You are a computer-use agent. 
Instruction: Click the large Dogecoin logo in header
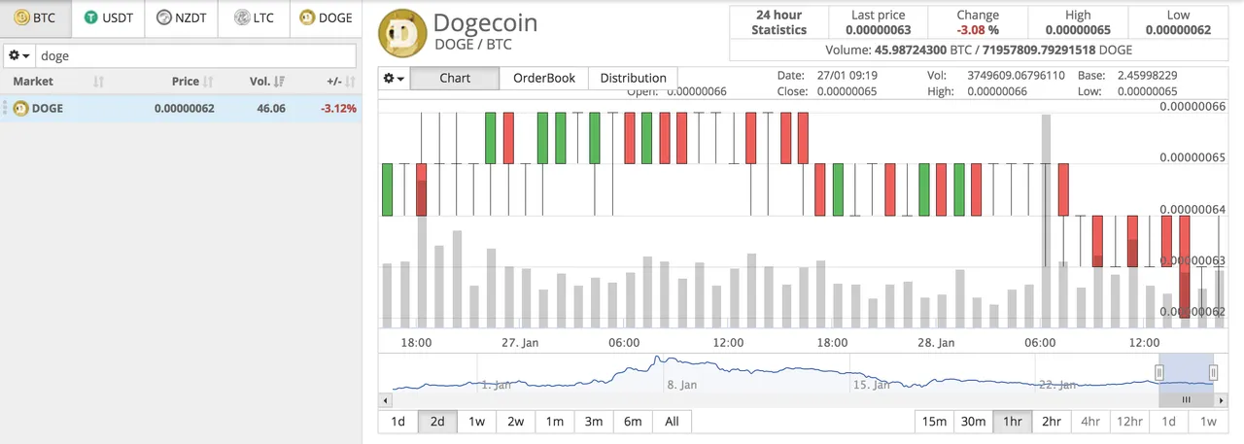tap(400, 34)
